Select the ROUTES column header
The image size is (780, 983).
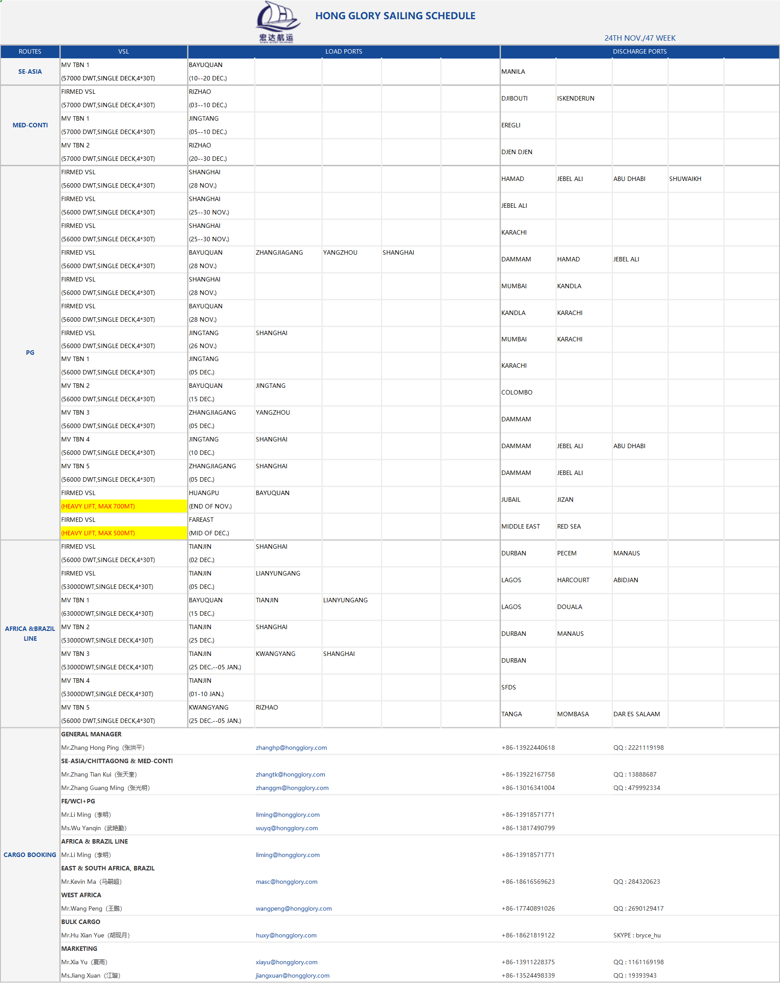(30, 51)
